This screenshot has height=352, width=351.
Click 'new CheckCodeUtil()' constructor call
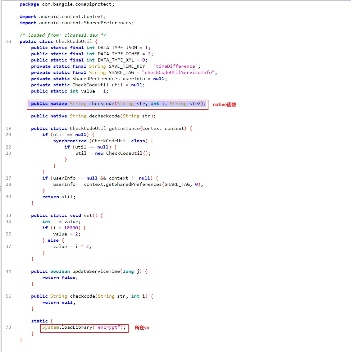(121, 153)
